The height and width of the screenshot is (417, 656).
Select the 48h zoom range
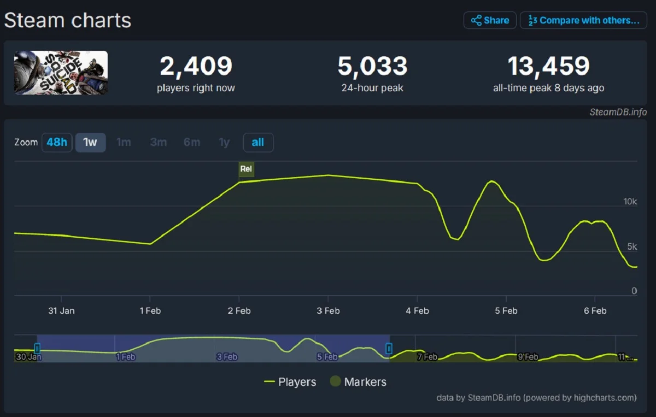57,142
